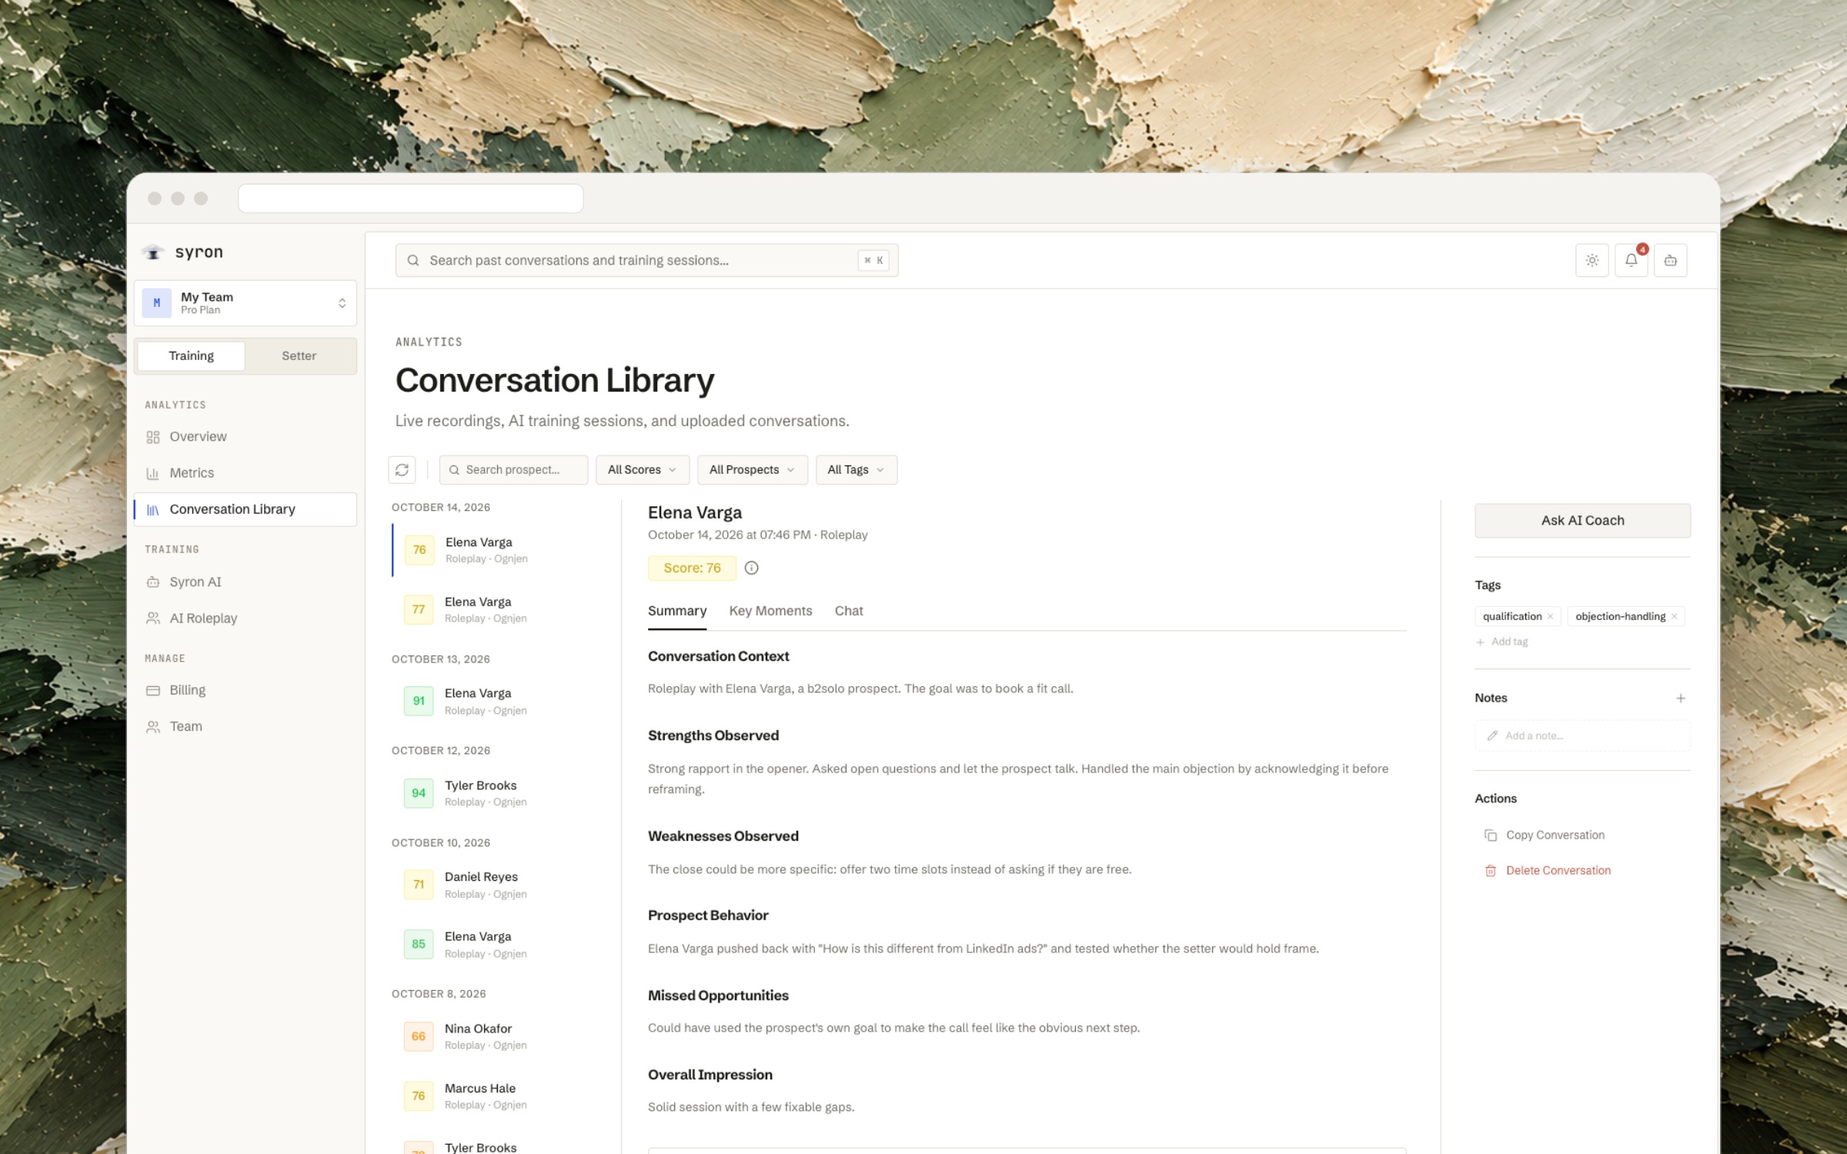Go to Metrics in the sidebar
This screenshot has height=1154, width=1847.
245,472
